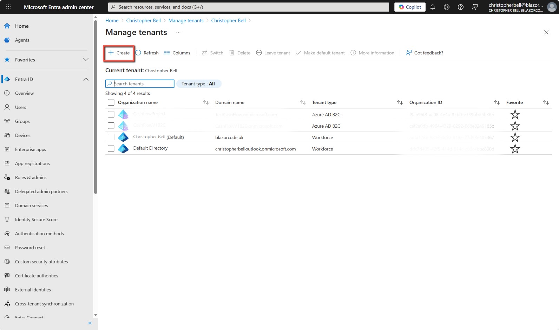Navigate to Home breadcrumb link
The width and height of the screenshot is (559, 330).
112,20
